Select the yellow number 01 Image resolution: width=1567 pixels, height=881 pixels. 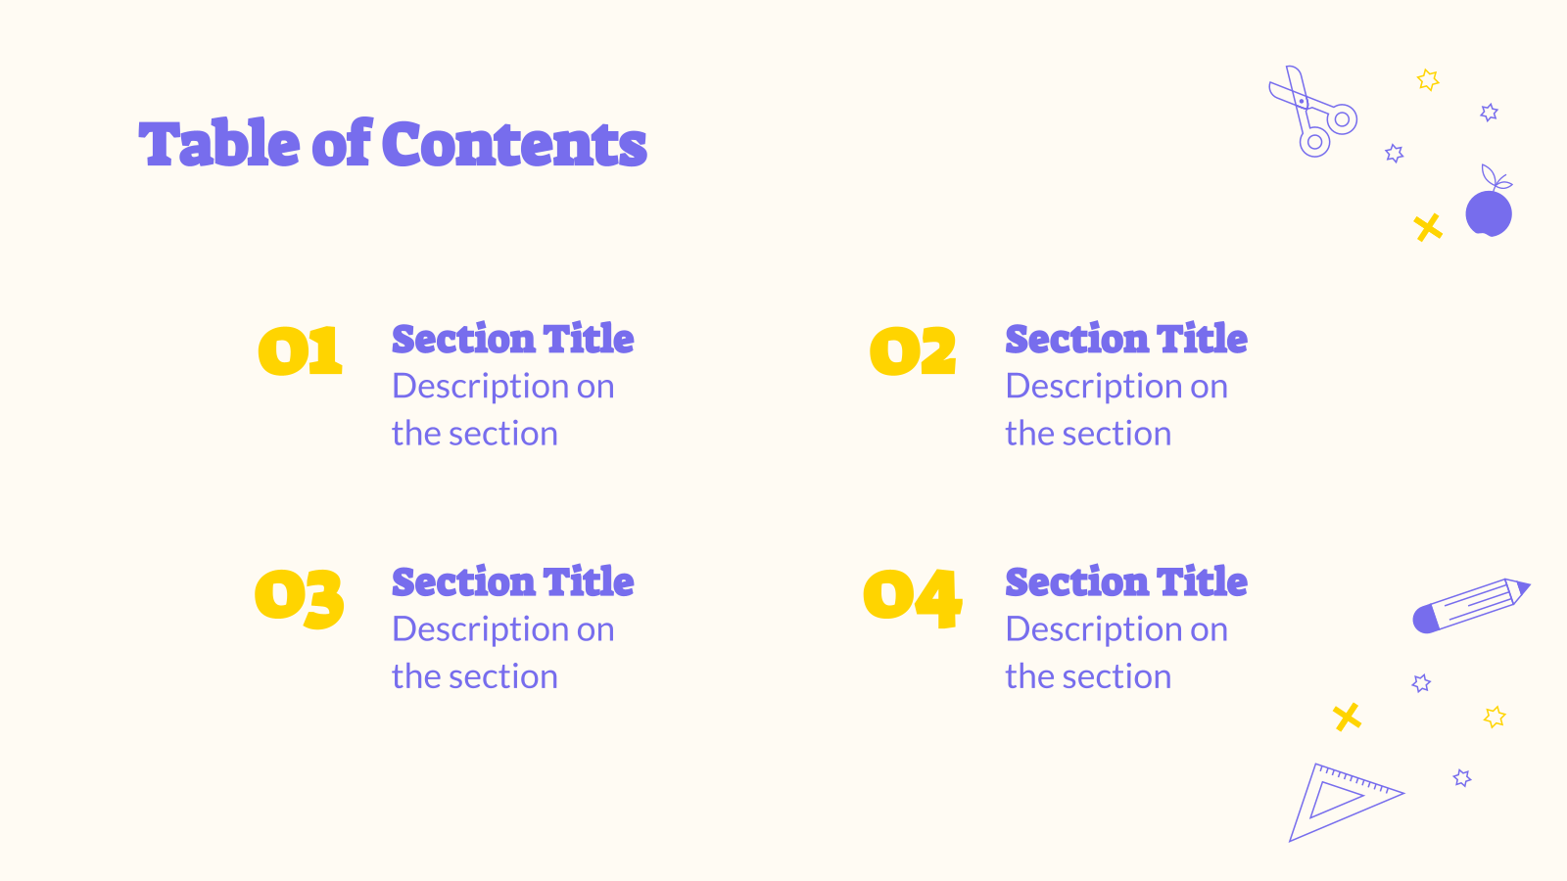[x=300, y=350]
